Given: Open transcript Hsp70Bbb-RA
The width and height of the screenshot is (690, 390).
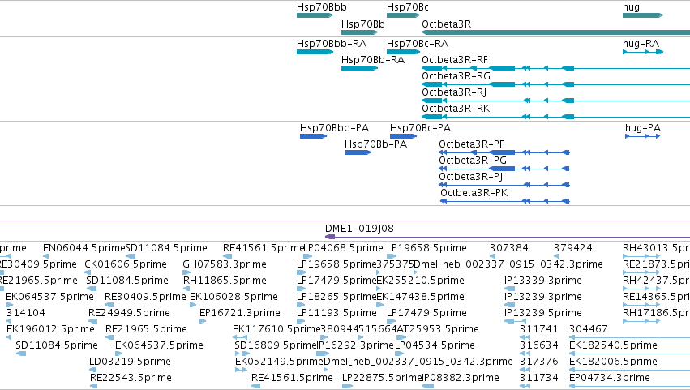Looking at the screenshot, I should coord(315,52).
